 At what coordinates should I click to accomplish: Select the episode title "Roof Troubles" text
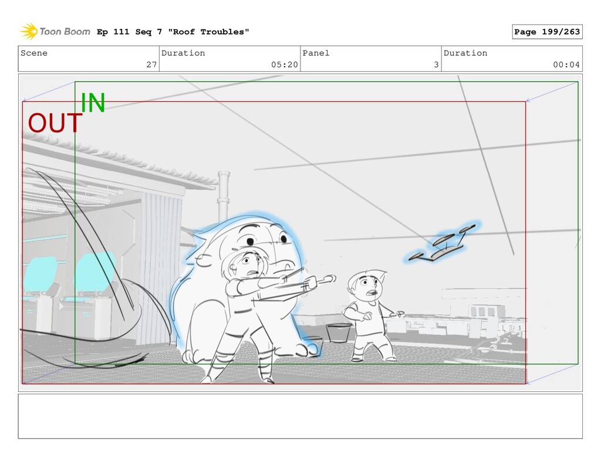pyautogui.click(x=208, y=32)
